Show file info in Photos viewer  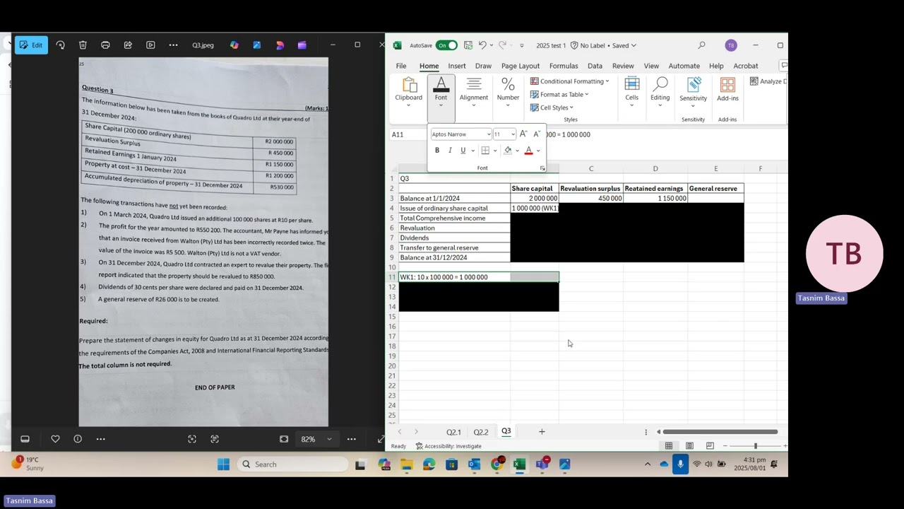78,439
